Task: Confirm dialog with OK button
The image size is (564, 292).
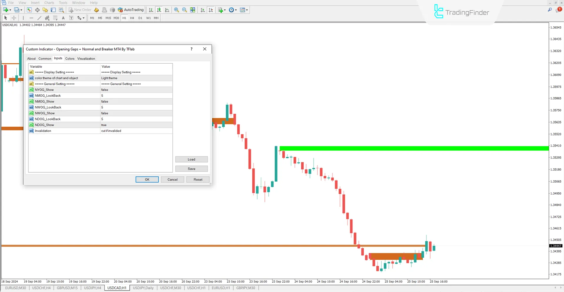Action: click(x=147, y=179)
